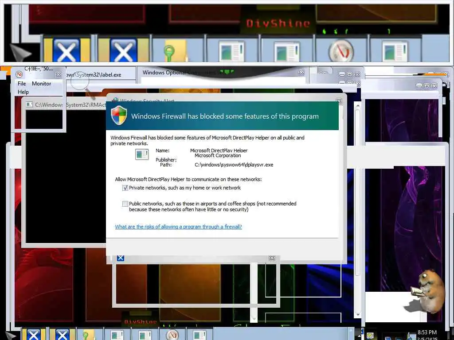Click the first blue X icon in the magnified top strip
This screenshot has width=454, height=340.
[x=67, y=50]
